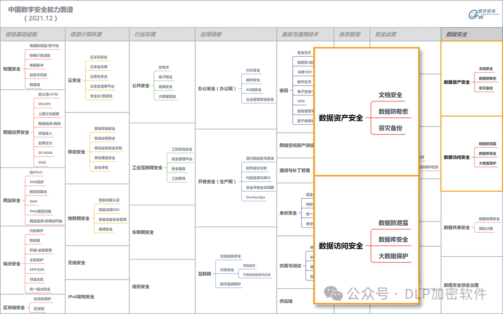Click the 软件成分分析 leaf
Viewport: 503px width, 314px height.
tap(257, 168)
